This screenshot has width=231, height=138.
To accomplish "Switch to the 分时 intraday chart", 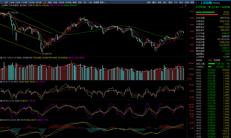I will (6, 2).
